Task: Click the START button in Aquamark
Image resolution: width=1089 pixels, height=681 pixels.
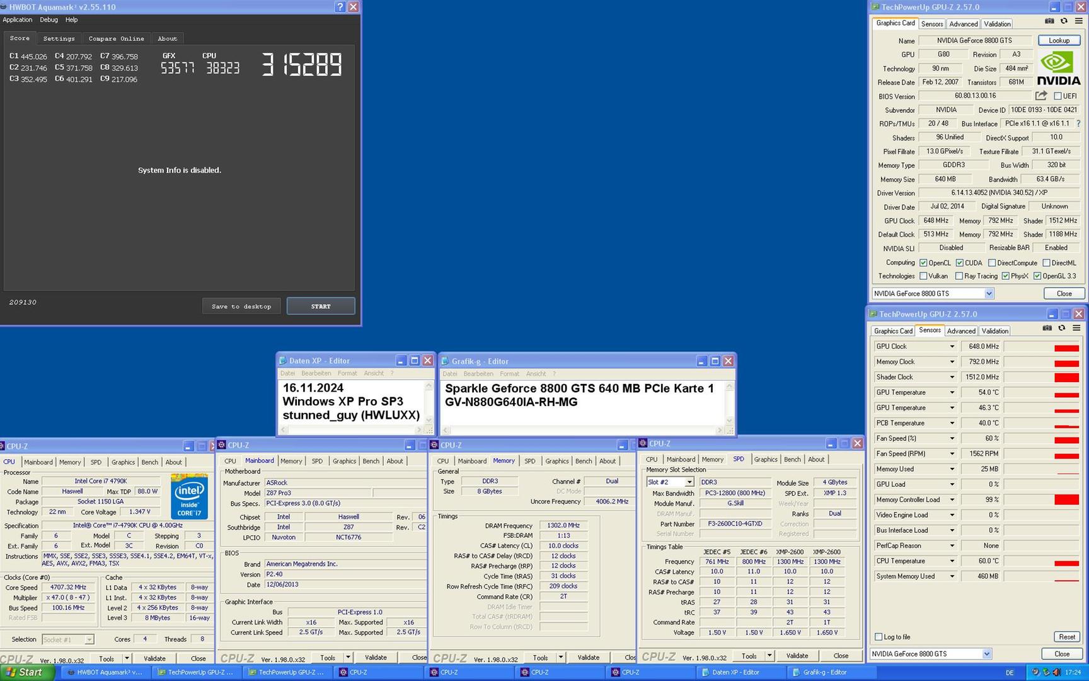Action: click(x=321, y=306)
